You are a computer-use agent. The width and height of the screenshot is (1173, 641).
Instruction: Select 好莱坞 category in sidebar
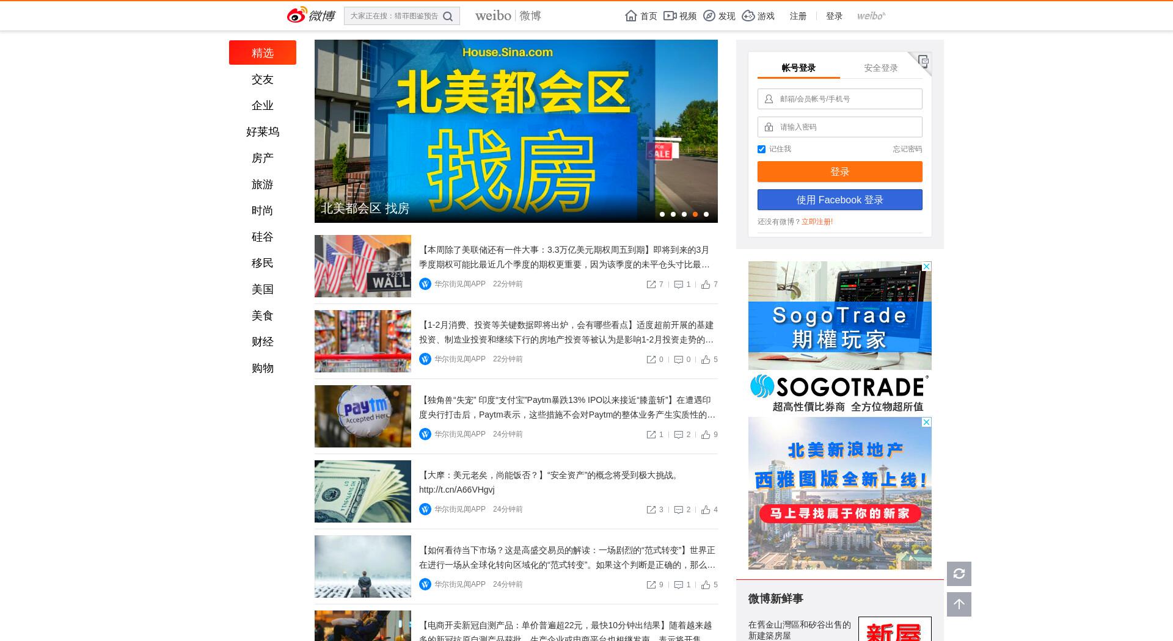coord(263,132)
